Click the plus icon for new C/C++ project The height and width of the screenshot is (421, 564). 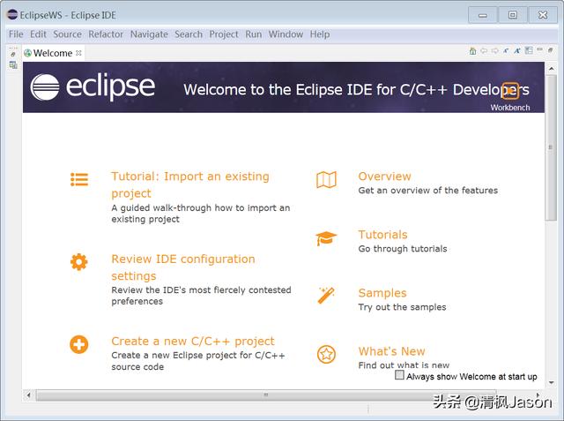(79, 344)
